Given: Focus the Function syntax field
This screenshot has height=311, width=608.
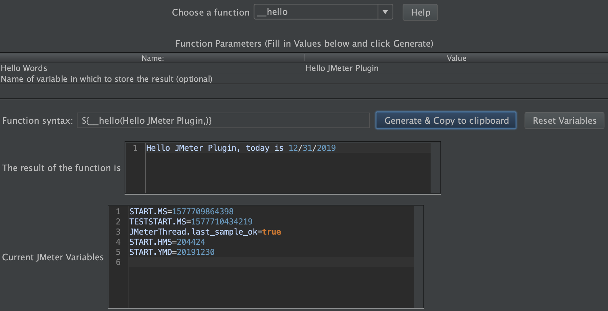Looking at the screenshot, I should click(x=223, y=120).
